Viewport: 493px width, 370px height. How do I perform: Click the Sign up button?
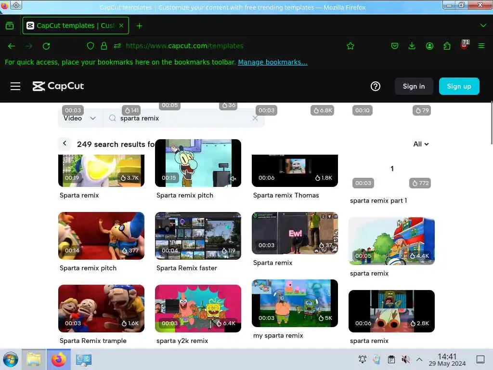pyautogui.click(x=459, y=86)
